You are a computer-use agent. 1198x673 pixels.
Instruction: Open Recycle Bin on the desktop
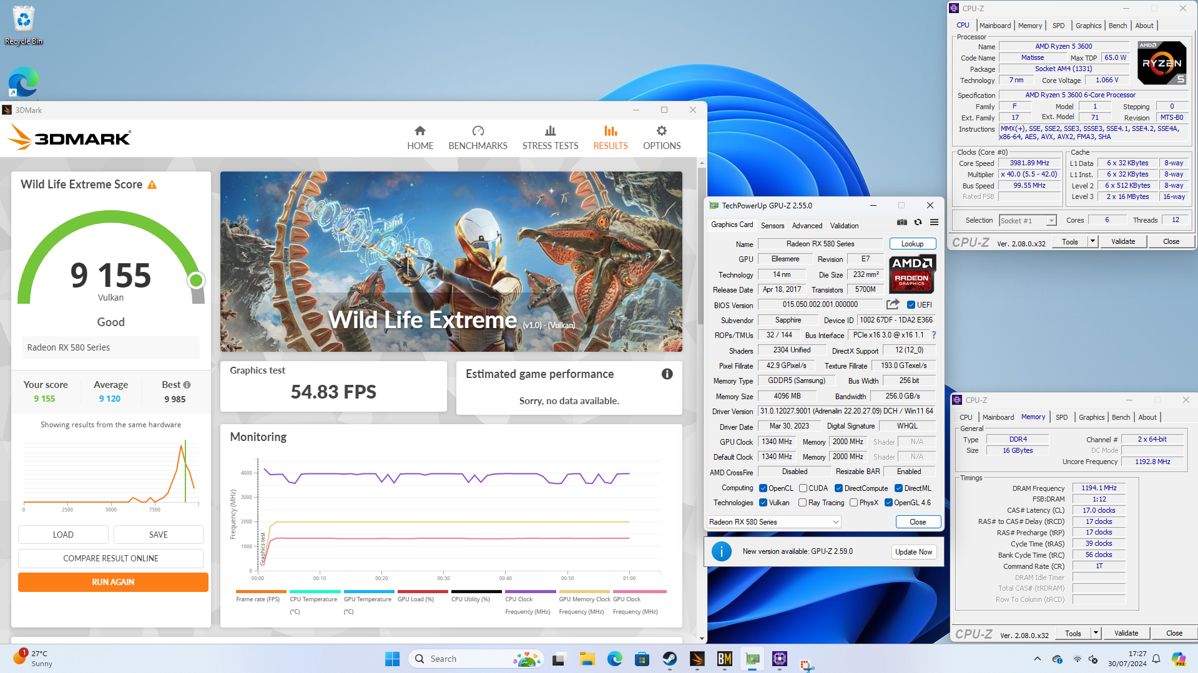tap(24, 26)
